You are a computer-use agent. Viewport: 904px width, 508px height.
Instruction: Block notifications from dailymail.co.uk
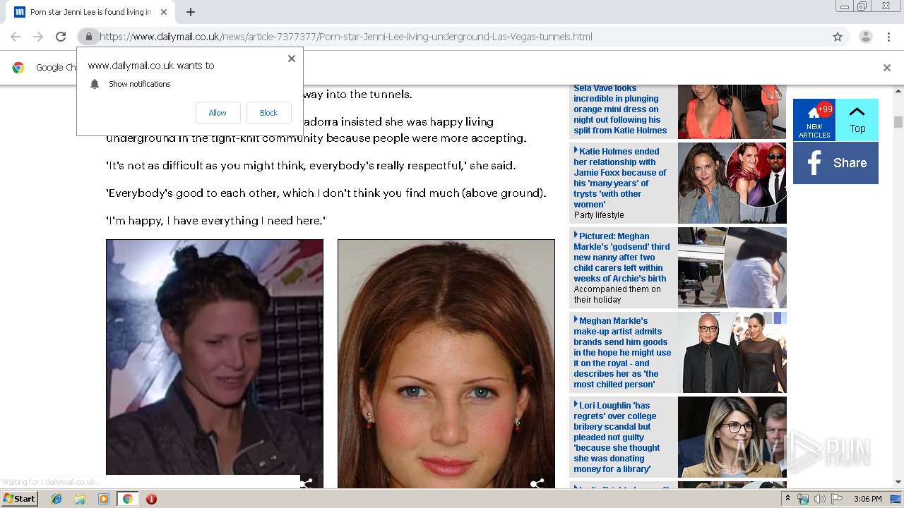click(x=268, y=113)
